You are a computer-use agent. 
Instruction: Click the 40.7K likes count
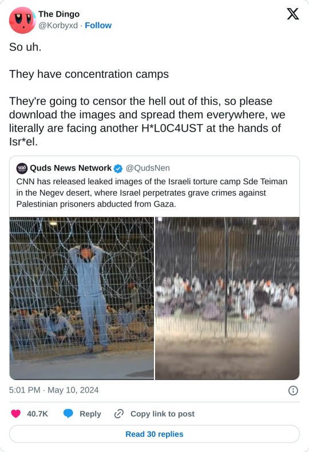point(37,414)
